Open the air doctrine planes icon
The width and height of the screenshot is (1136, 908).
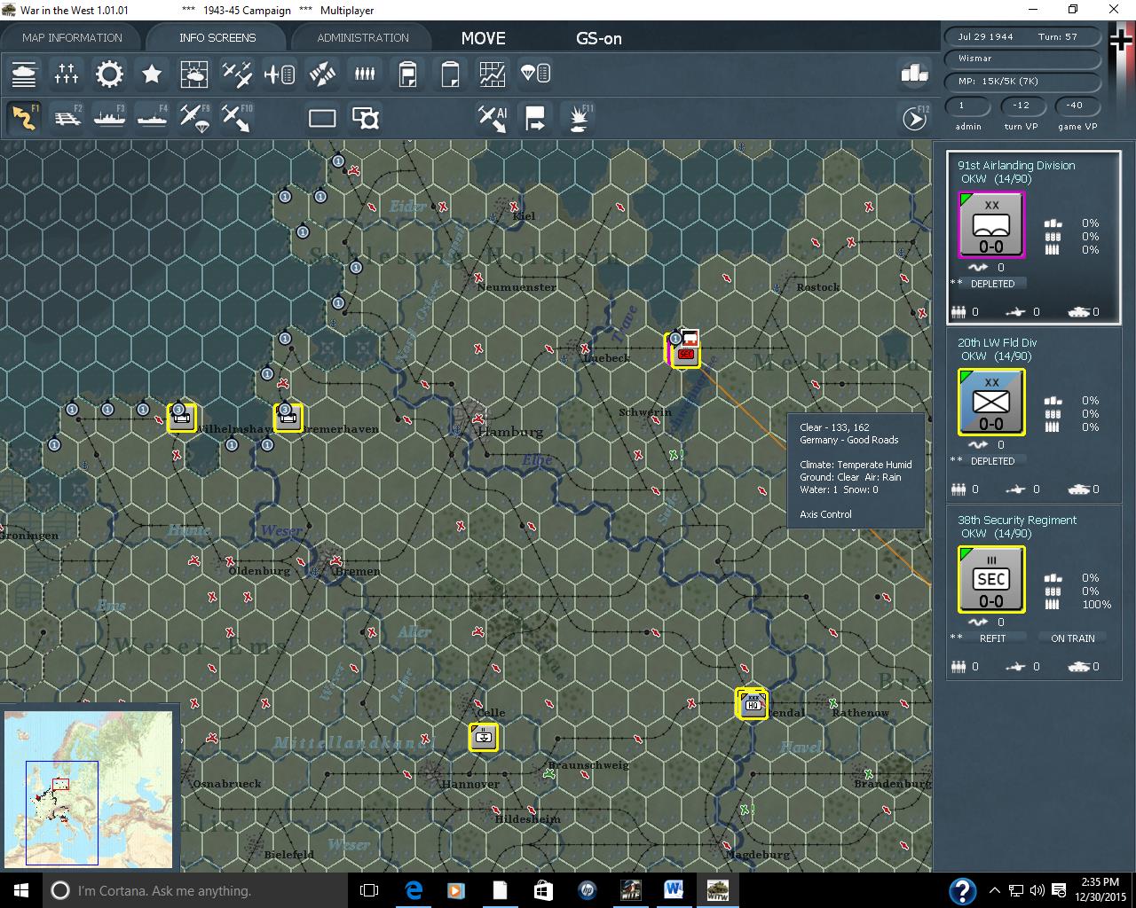(237, 74)
